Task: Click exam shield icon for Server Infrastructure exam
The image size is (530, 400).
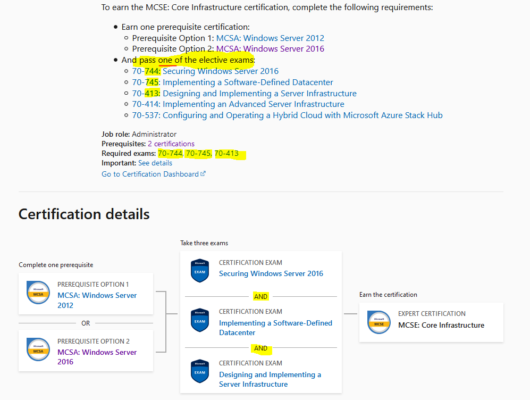Action: coord(200,371)
